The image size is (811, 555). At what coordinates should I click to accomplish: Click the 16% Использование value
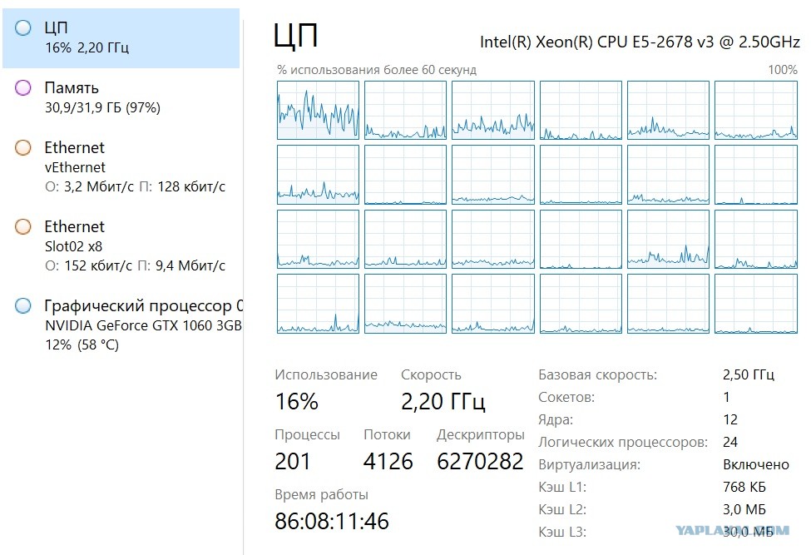[x=296, y=401]
